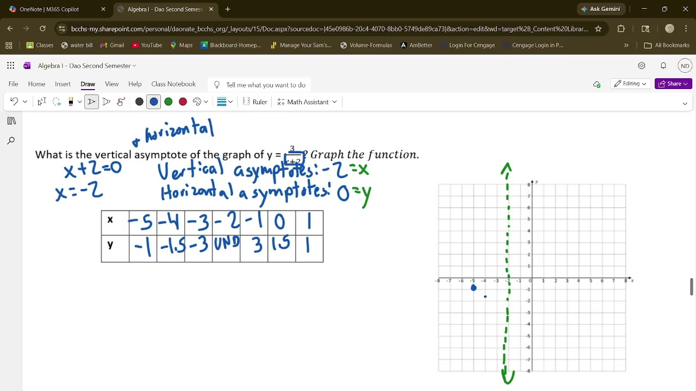
Task: Switch to the Insert ribbon tab
Action: pos(63,84)
